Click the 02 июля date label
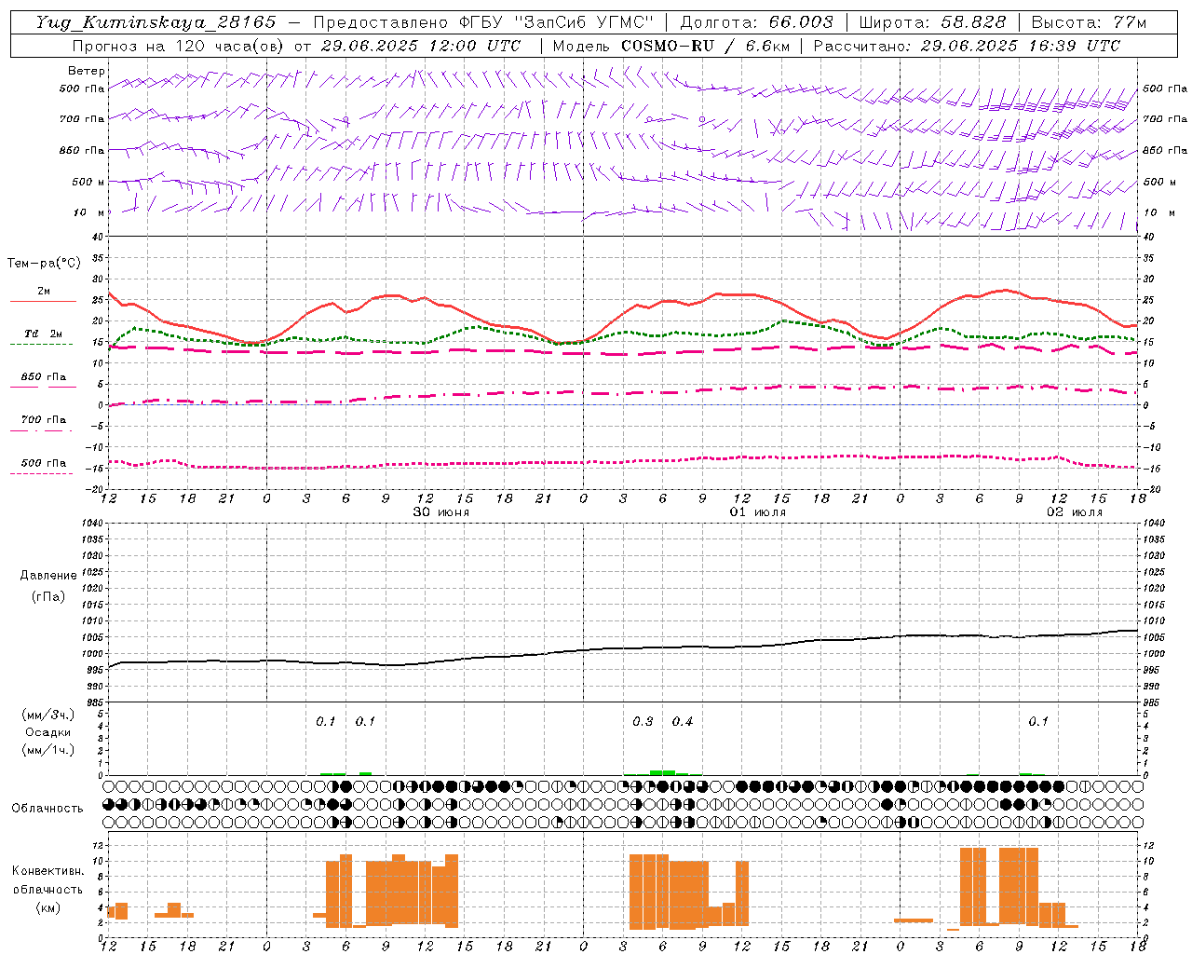Image resolution: width=1192 pixels, height=954 pixels. [x=1074, y=512]
